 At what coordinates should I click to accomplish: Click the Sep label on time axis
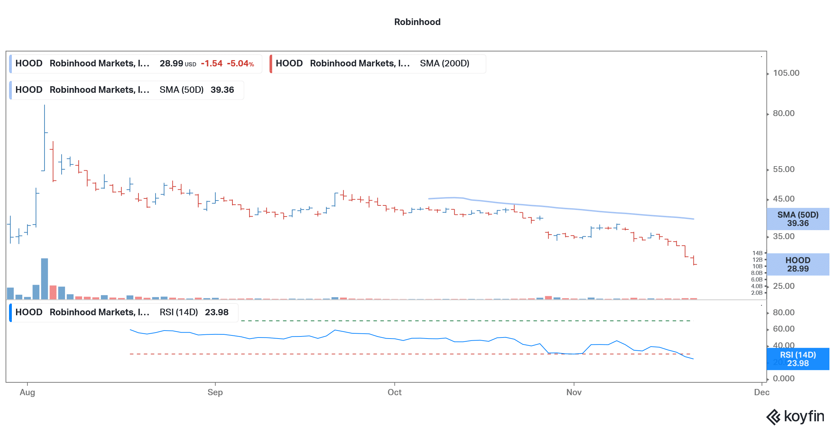pyautogui.click(x=215, y=392)
